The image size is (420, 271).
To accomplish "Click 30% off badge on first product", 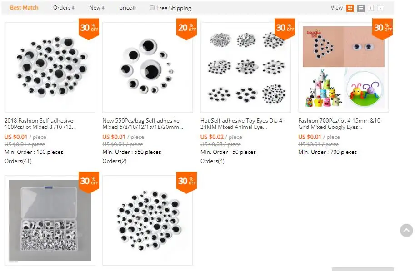I will tap(89, 29).
